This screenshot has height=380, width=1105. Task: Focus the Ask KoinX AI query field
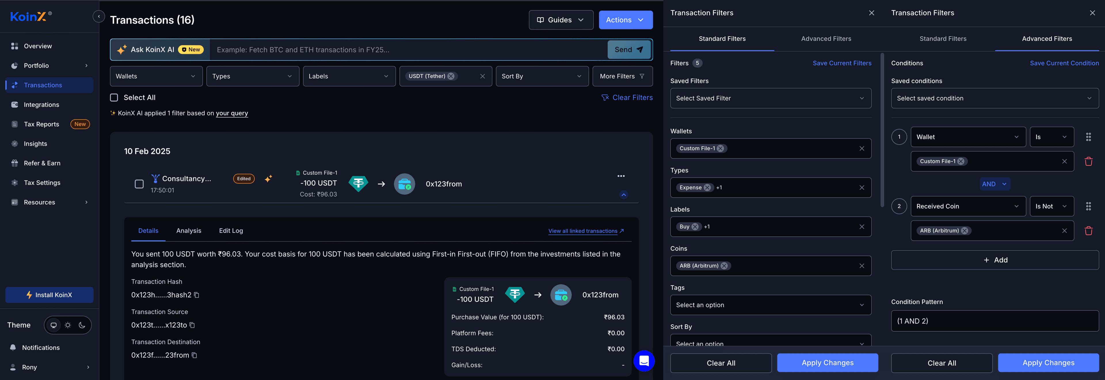(408, 50)
